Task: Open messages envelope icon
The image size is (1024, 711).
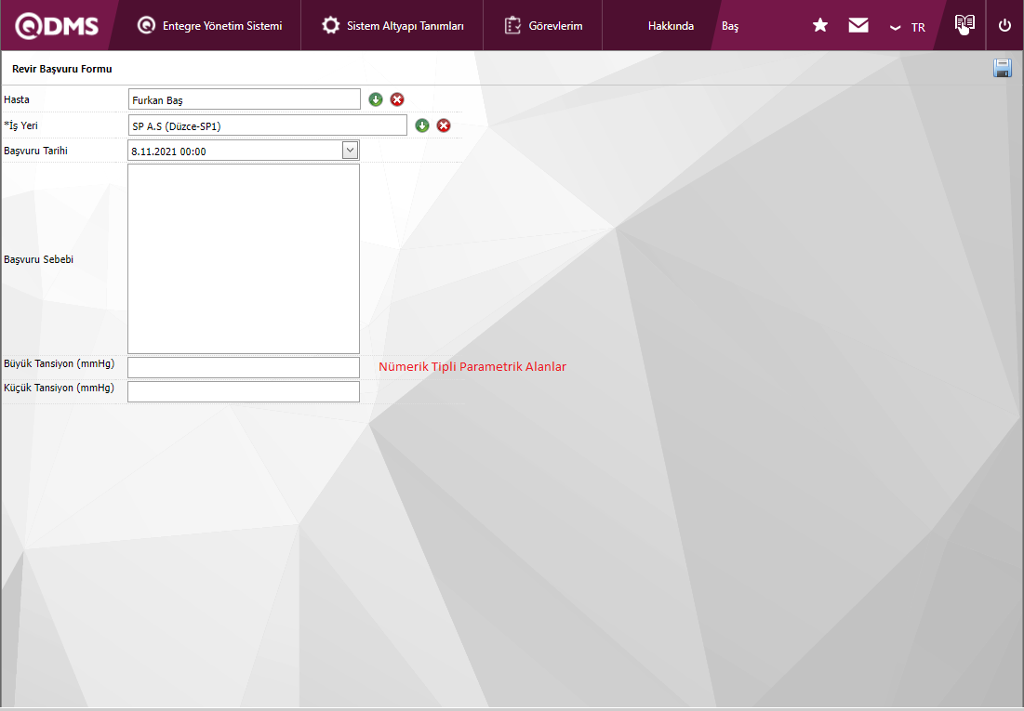Action: pyautogui.click(x=858, y=25)
